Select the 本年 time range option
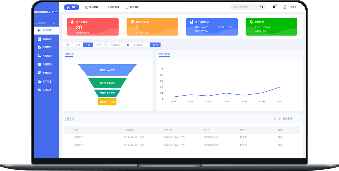The width and height of the screenshot is (339, 171). (99, 45)
